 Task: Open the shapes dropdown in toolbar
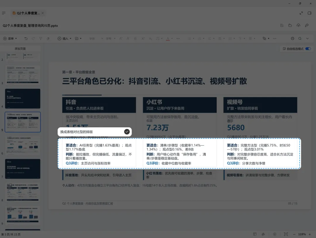[x=78, y=39]
